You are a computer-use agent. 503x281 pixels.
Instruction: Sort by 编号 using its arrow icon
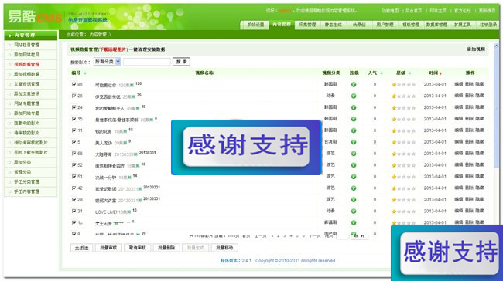[x=85, y=73]
